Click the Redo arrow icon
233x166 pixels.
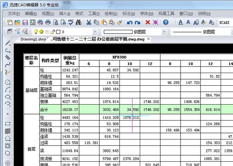(x=137, y=23)
